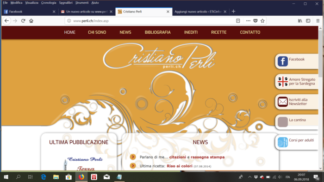Open page actions three-dots menu

[248, 21]
